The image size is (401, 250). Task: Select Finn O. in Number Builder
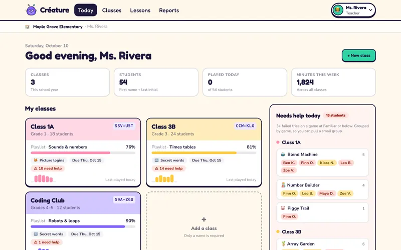click(x=290, y=193)
